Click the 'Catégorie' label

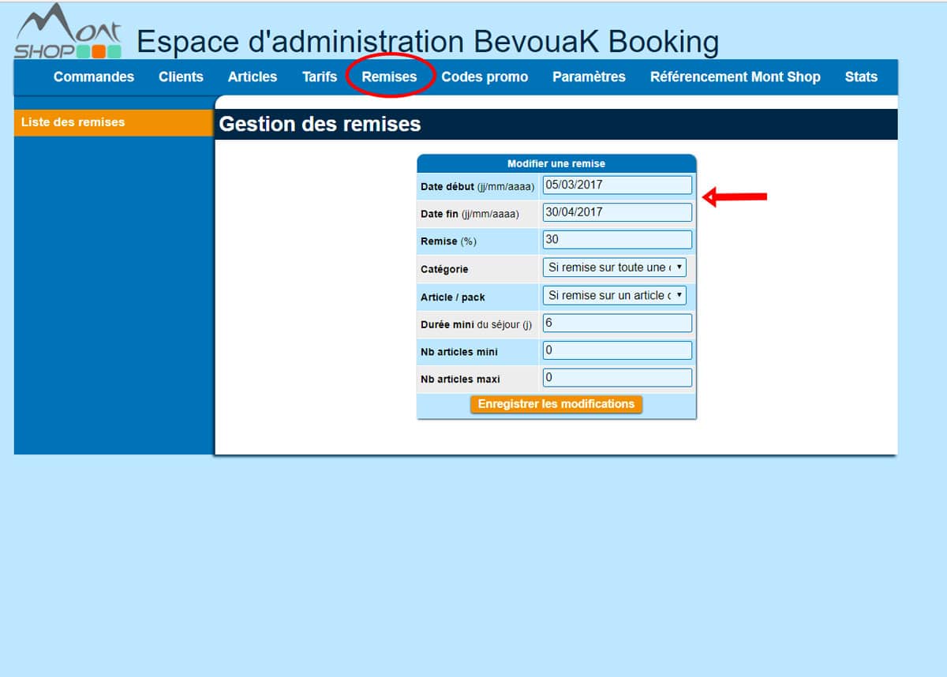point(444,270)
